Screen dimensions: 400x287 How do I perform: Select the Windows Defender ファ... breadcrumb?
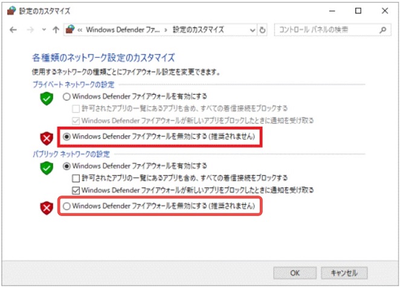(123, 30)
